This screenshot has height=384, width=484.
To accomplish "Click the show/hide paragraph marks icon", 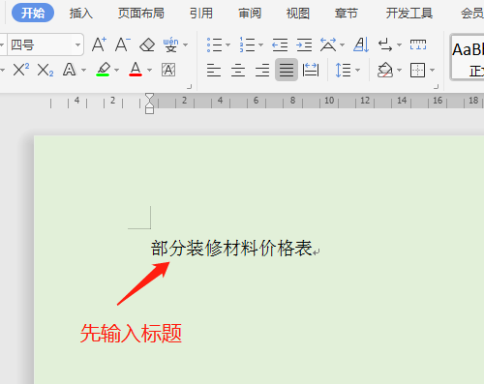I will click(x=385, y=44).
